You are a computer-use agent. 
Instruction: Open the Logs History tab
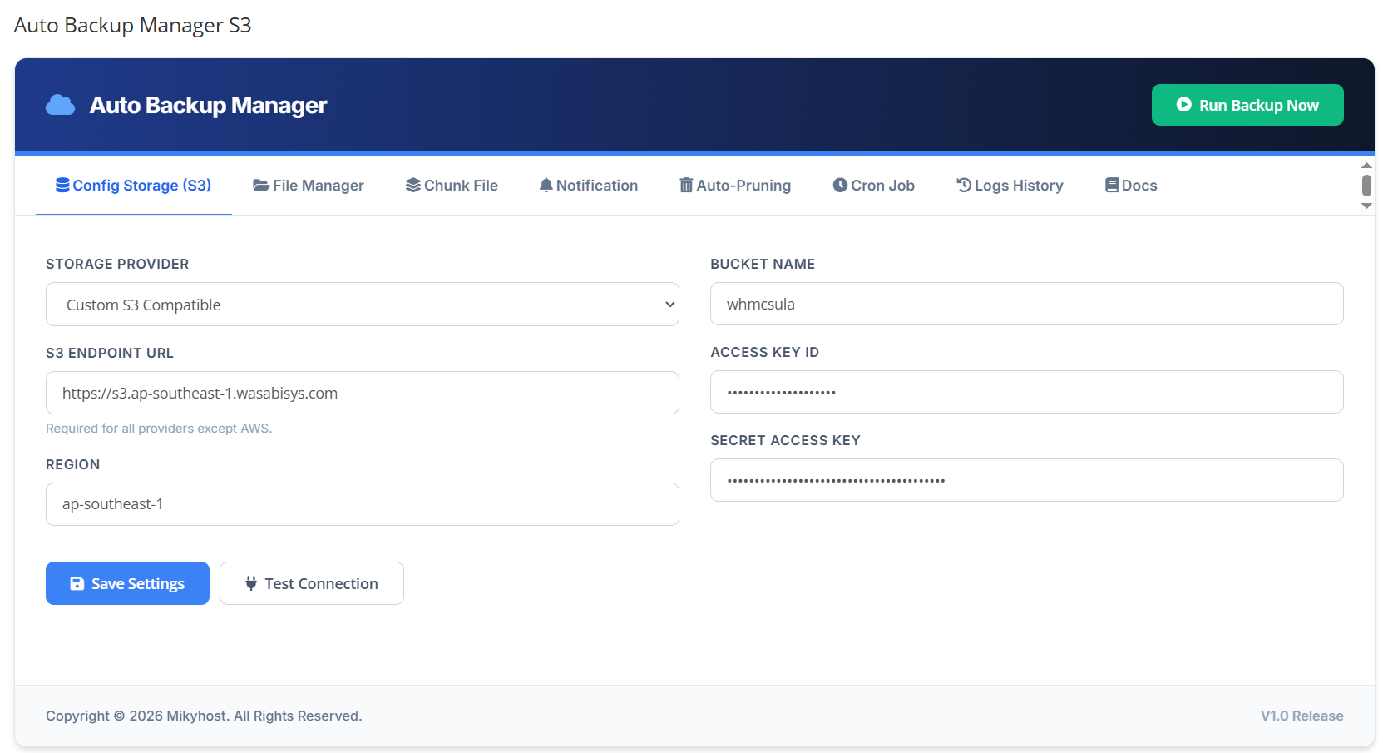click(1010, 185)
